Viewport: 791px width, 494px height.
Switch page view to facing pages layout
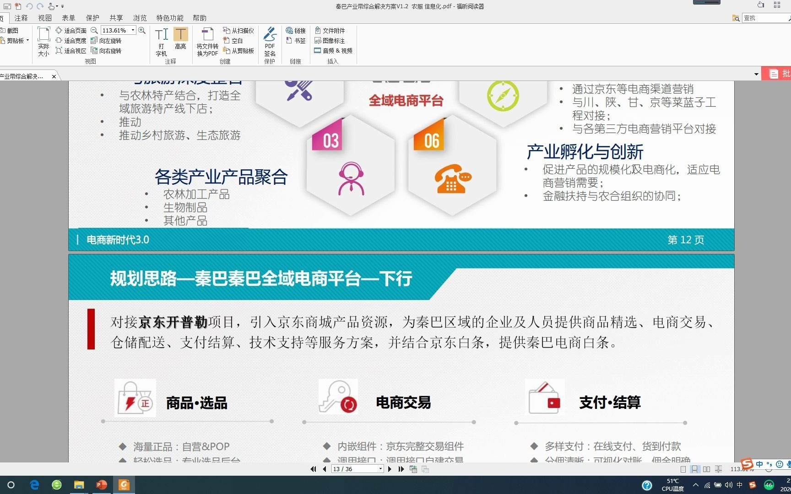pyautogui.click(x=706, y=469)
